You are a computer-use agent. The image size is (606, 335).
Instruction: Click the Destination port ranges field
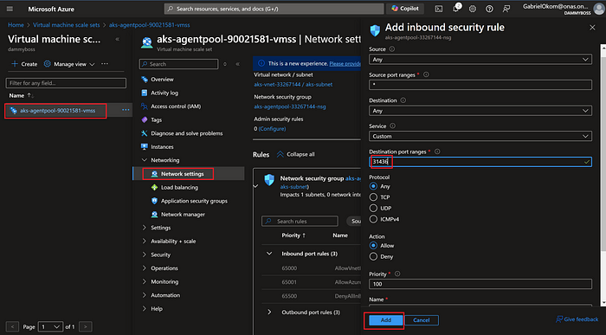[480, 162]
